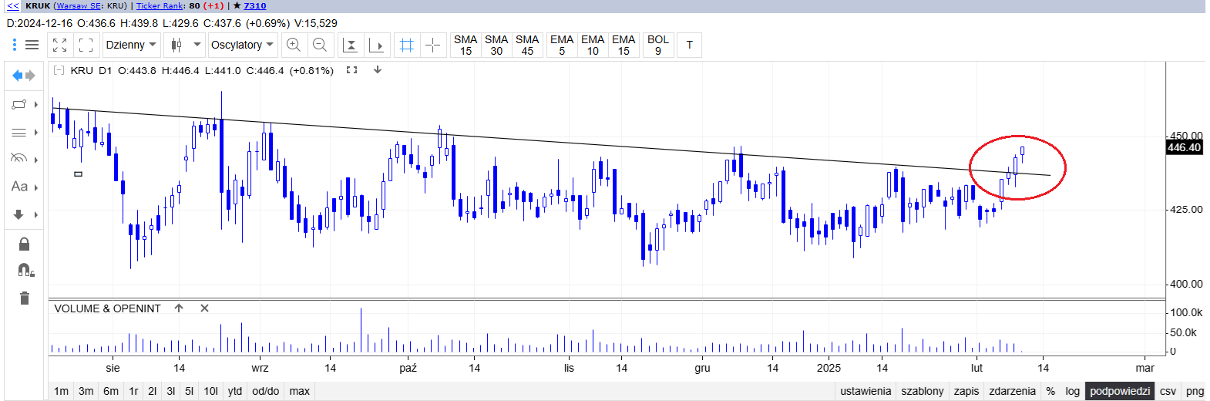
Task: Select the ytd time range tab
Action: click(235, 391)
